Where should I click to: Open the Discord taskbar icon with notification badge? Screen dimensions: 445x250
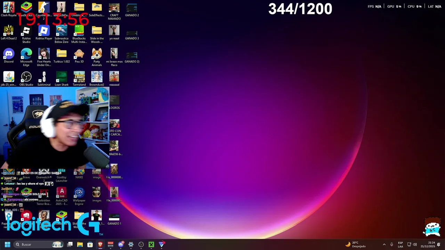(121, 244)
